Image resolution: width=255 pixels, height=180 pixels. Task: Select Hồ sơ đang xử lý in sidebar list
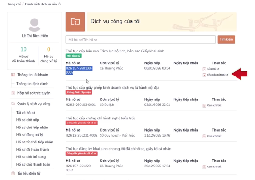coord(29,135)
